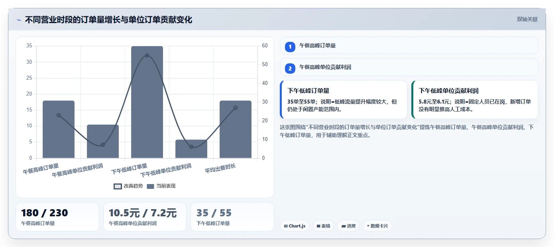The image size is (554, 247).
Task: Click the line point above 下午低峰订单量 bar
Action: 147,55
